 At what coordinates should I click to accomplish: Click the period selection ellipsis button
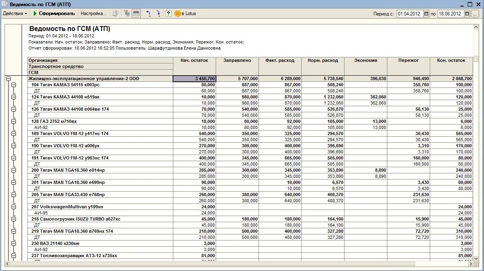(475, 13)
